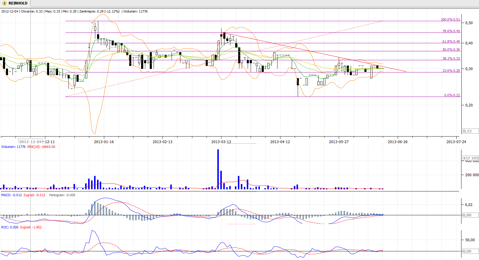Click the 50,00 ROC axis label

pyautogui.click(x=470, y=240)
